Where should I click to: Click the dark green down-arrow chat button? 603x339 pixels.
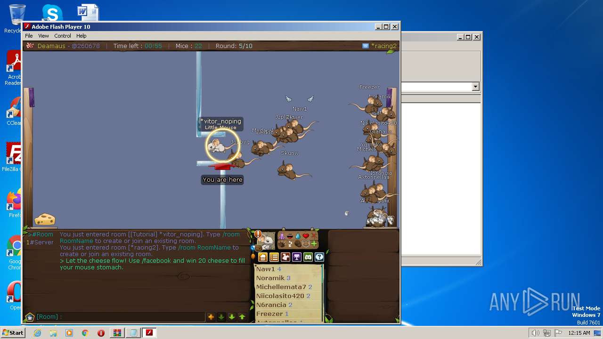221,317
